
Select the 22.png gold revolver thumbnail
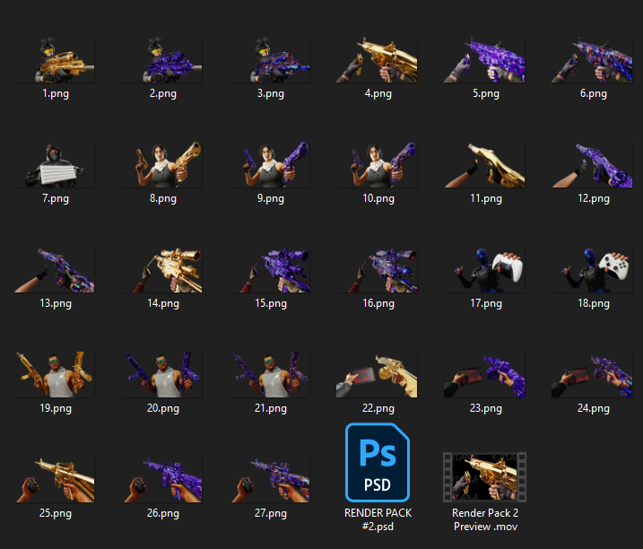click(378, 375)
